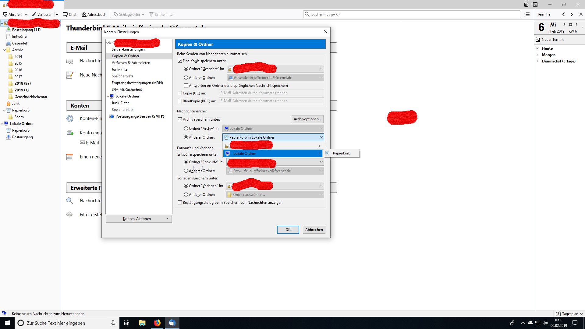Click the Neuer Termin calendar icon
585x329 pixels.
click(x=538, y=40)
